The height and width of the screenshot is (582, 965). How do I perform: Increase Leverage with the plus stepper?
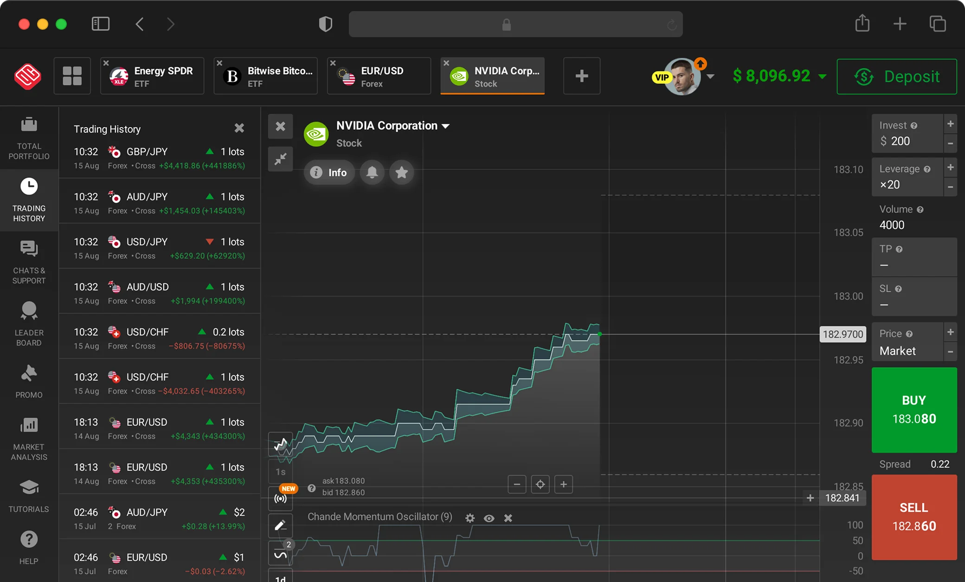(x=950, y=168)
